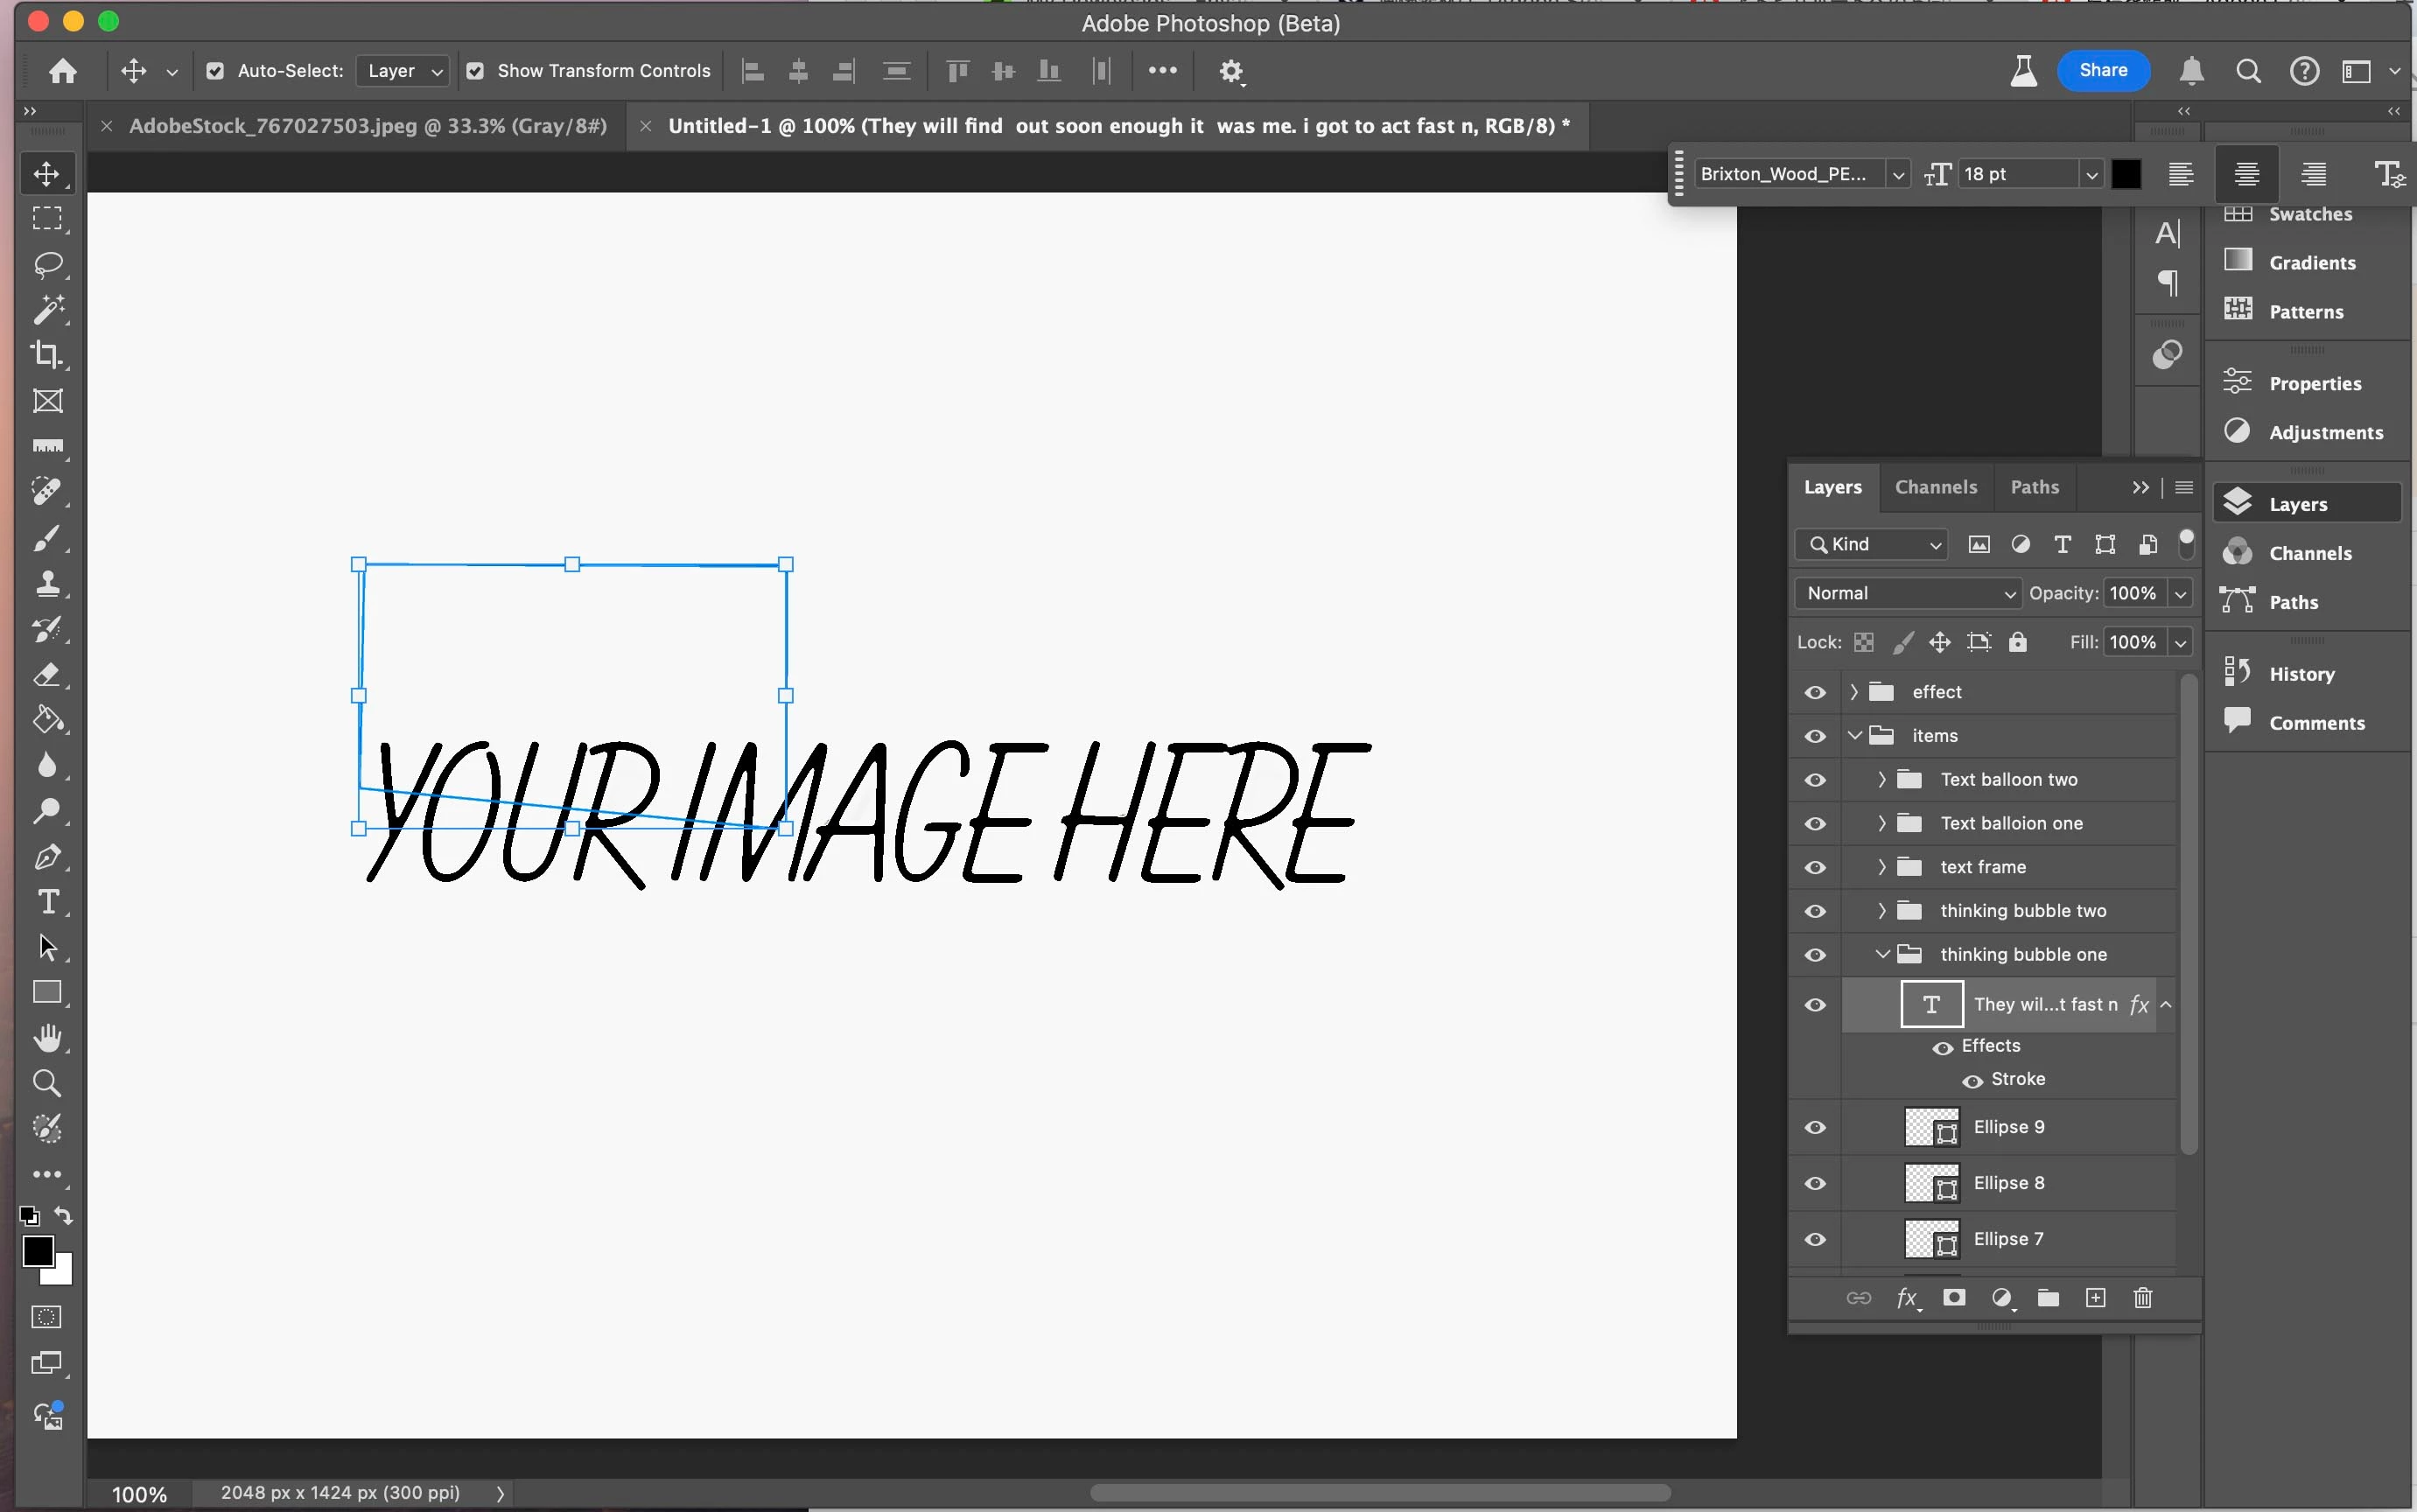Uncheck the Auto-Select checkbox
Screen dimensions: 2417x1512
pos(215,71)
